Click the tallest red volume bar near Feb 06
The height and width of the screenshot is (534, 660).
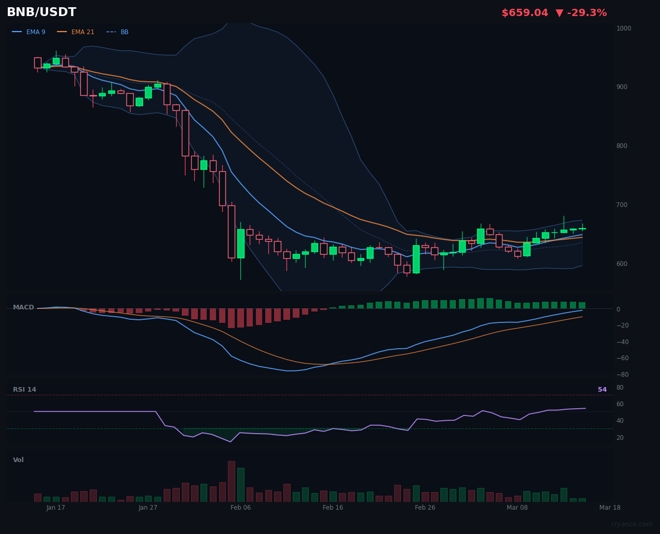(x=232, y=481)
